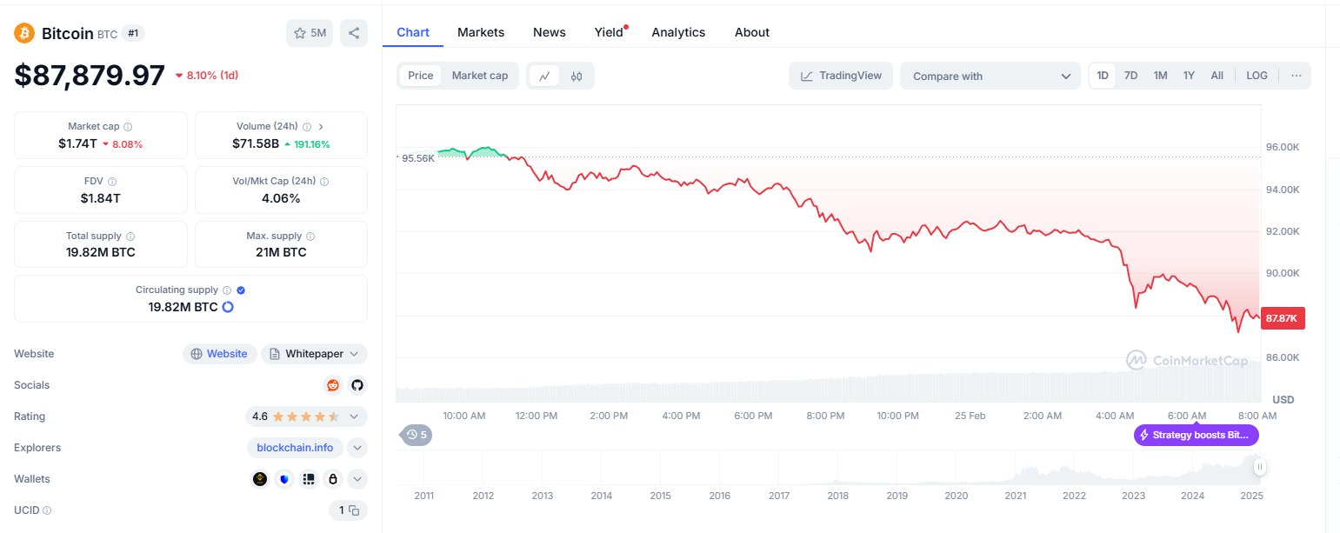Image resolution: width=1340 pixels, height=533 pixels.
Task: Set chart range to 1M
Action: (1160, 76)
